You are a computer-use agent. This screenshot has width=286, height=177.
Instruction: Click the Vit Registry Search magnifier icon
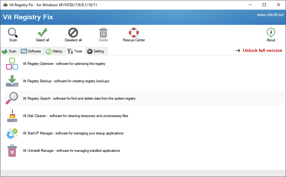point(12,98)
